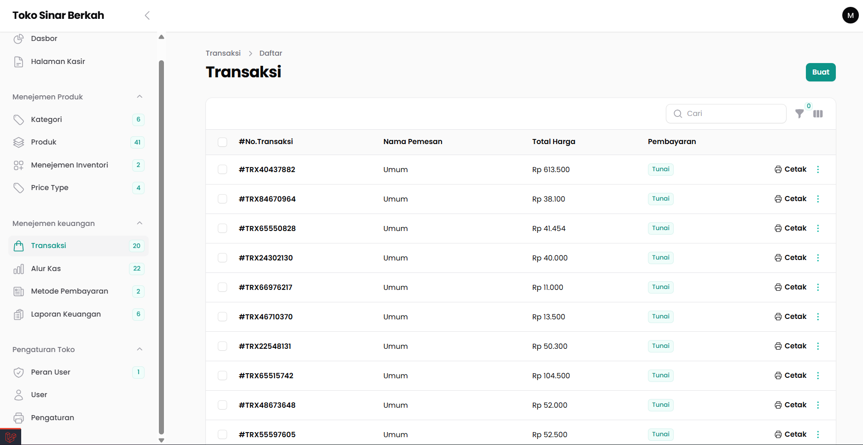Image resolution: width=863 pixels, height=445 pixels.
Task: Click the User person icon
Action: tap(18, 395)
